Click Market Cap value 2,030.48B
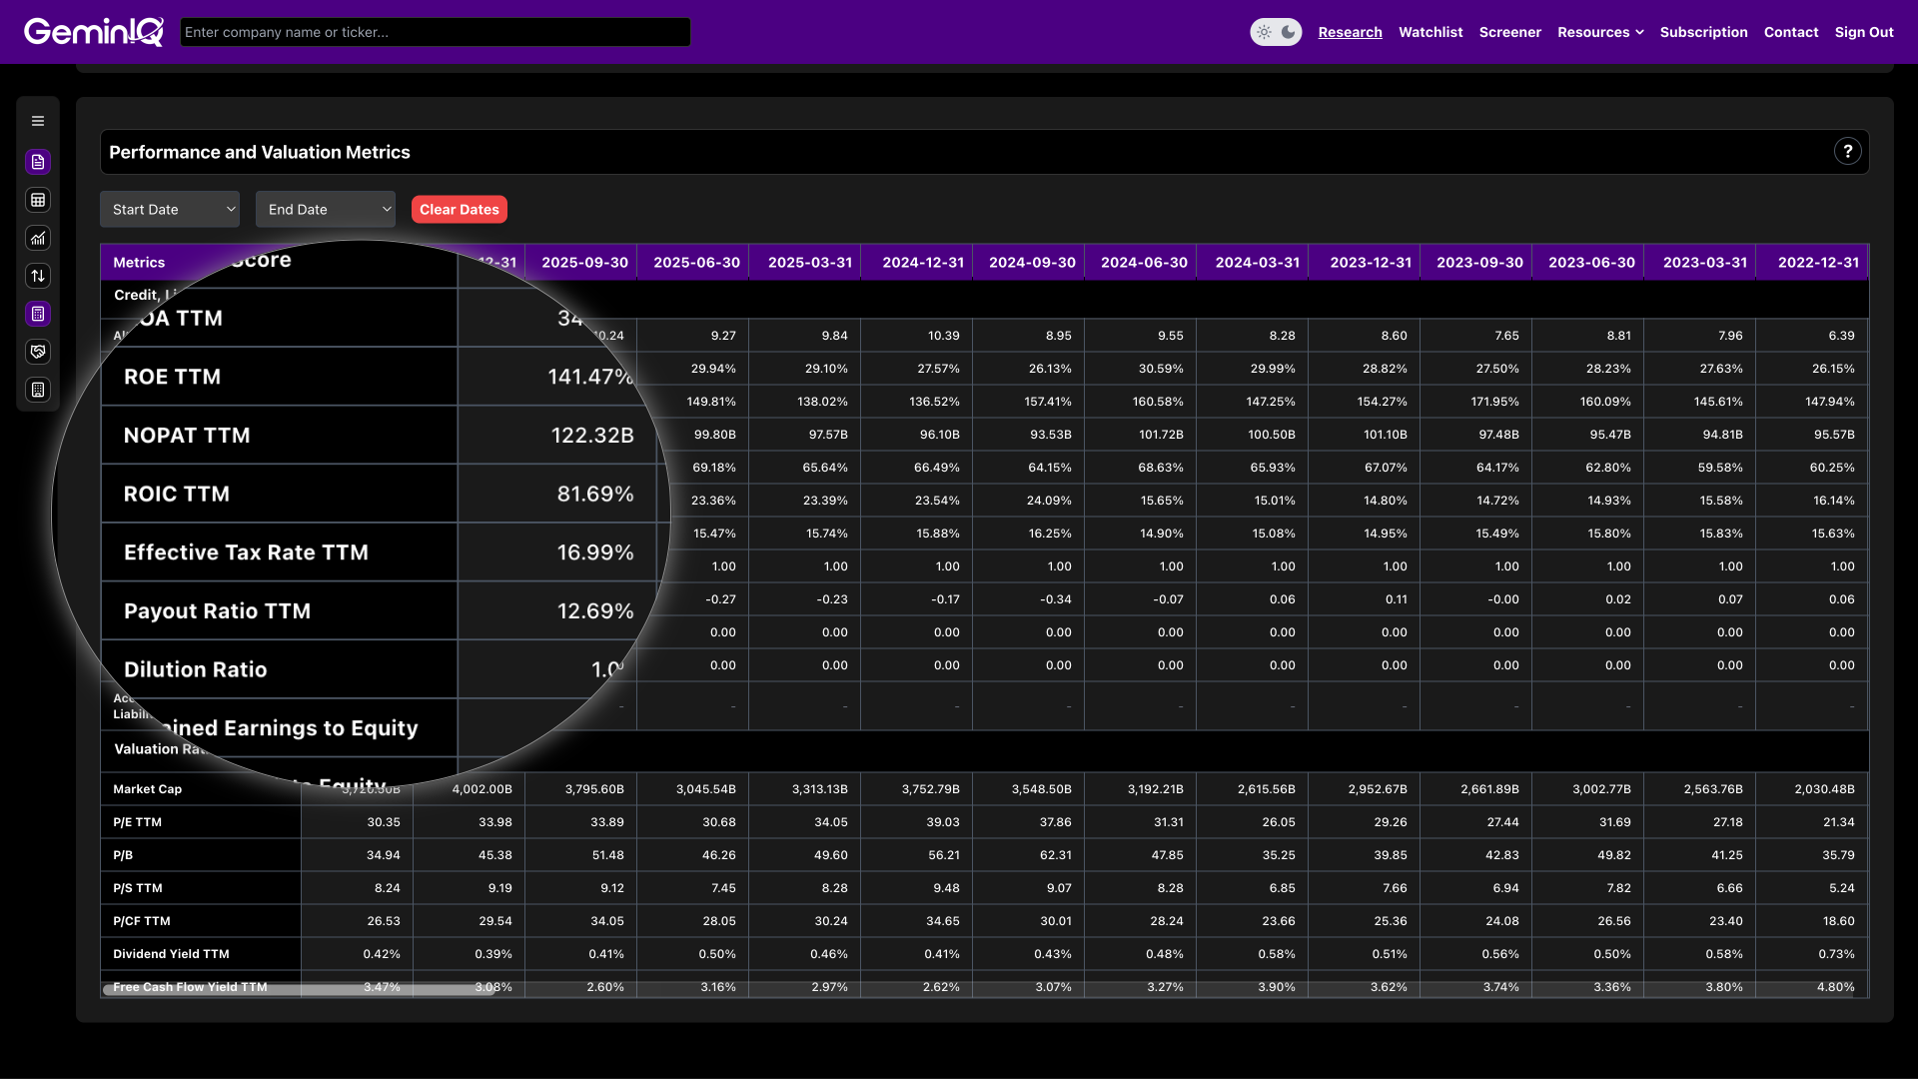 pyautogui.click(x=1824, y=789)
